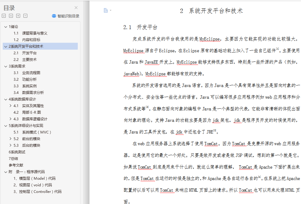Open 3.1 业务流程图 entry

27,73
